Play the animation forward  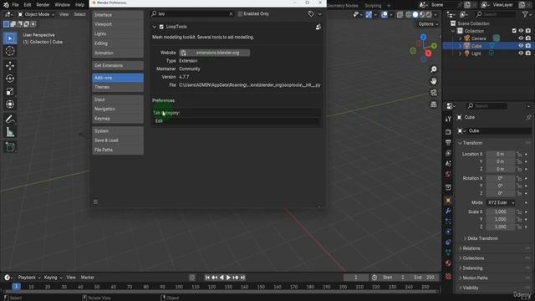coord(228,278)
